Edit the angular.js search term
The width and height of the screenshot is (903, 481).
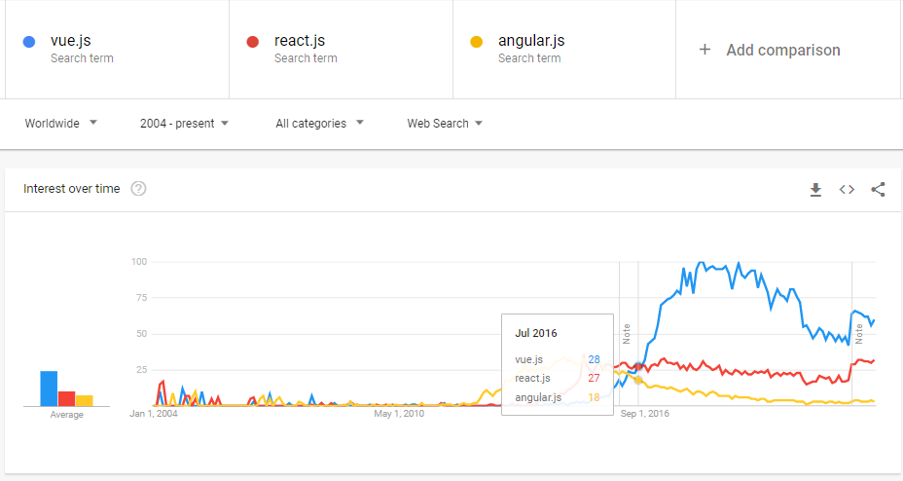[x=531, y=40]
